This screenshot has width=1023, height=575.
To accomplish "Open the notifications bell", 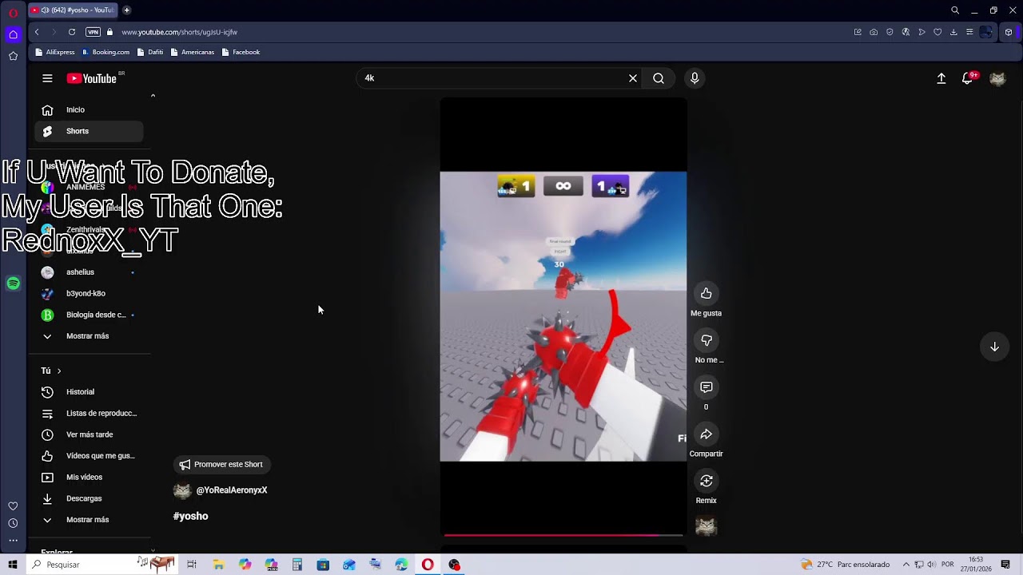I will pos(968,77).
